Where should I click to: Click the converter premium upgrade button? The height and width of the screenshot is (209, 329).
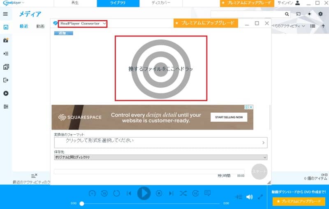[x=206, y=23]
